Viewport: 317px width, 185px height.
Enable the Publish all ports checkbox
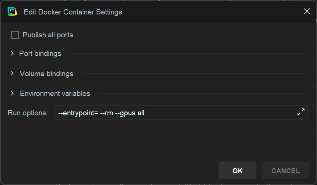[x=15, y=35]
